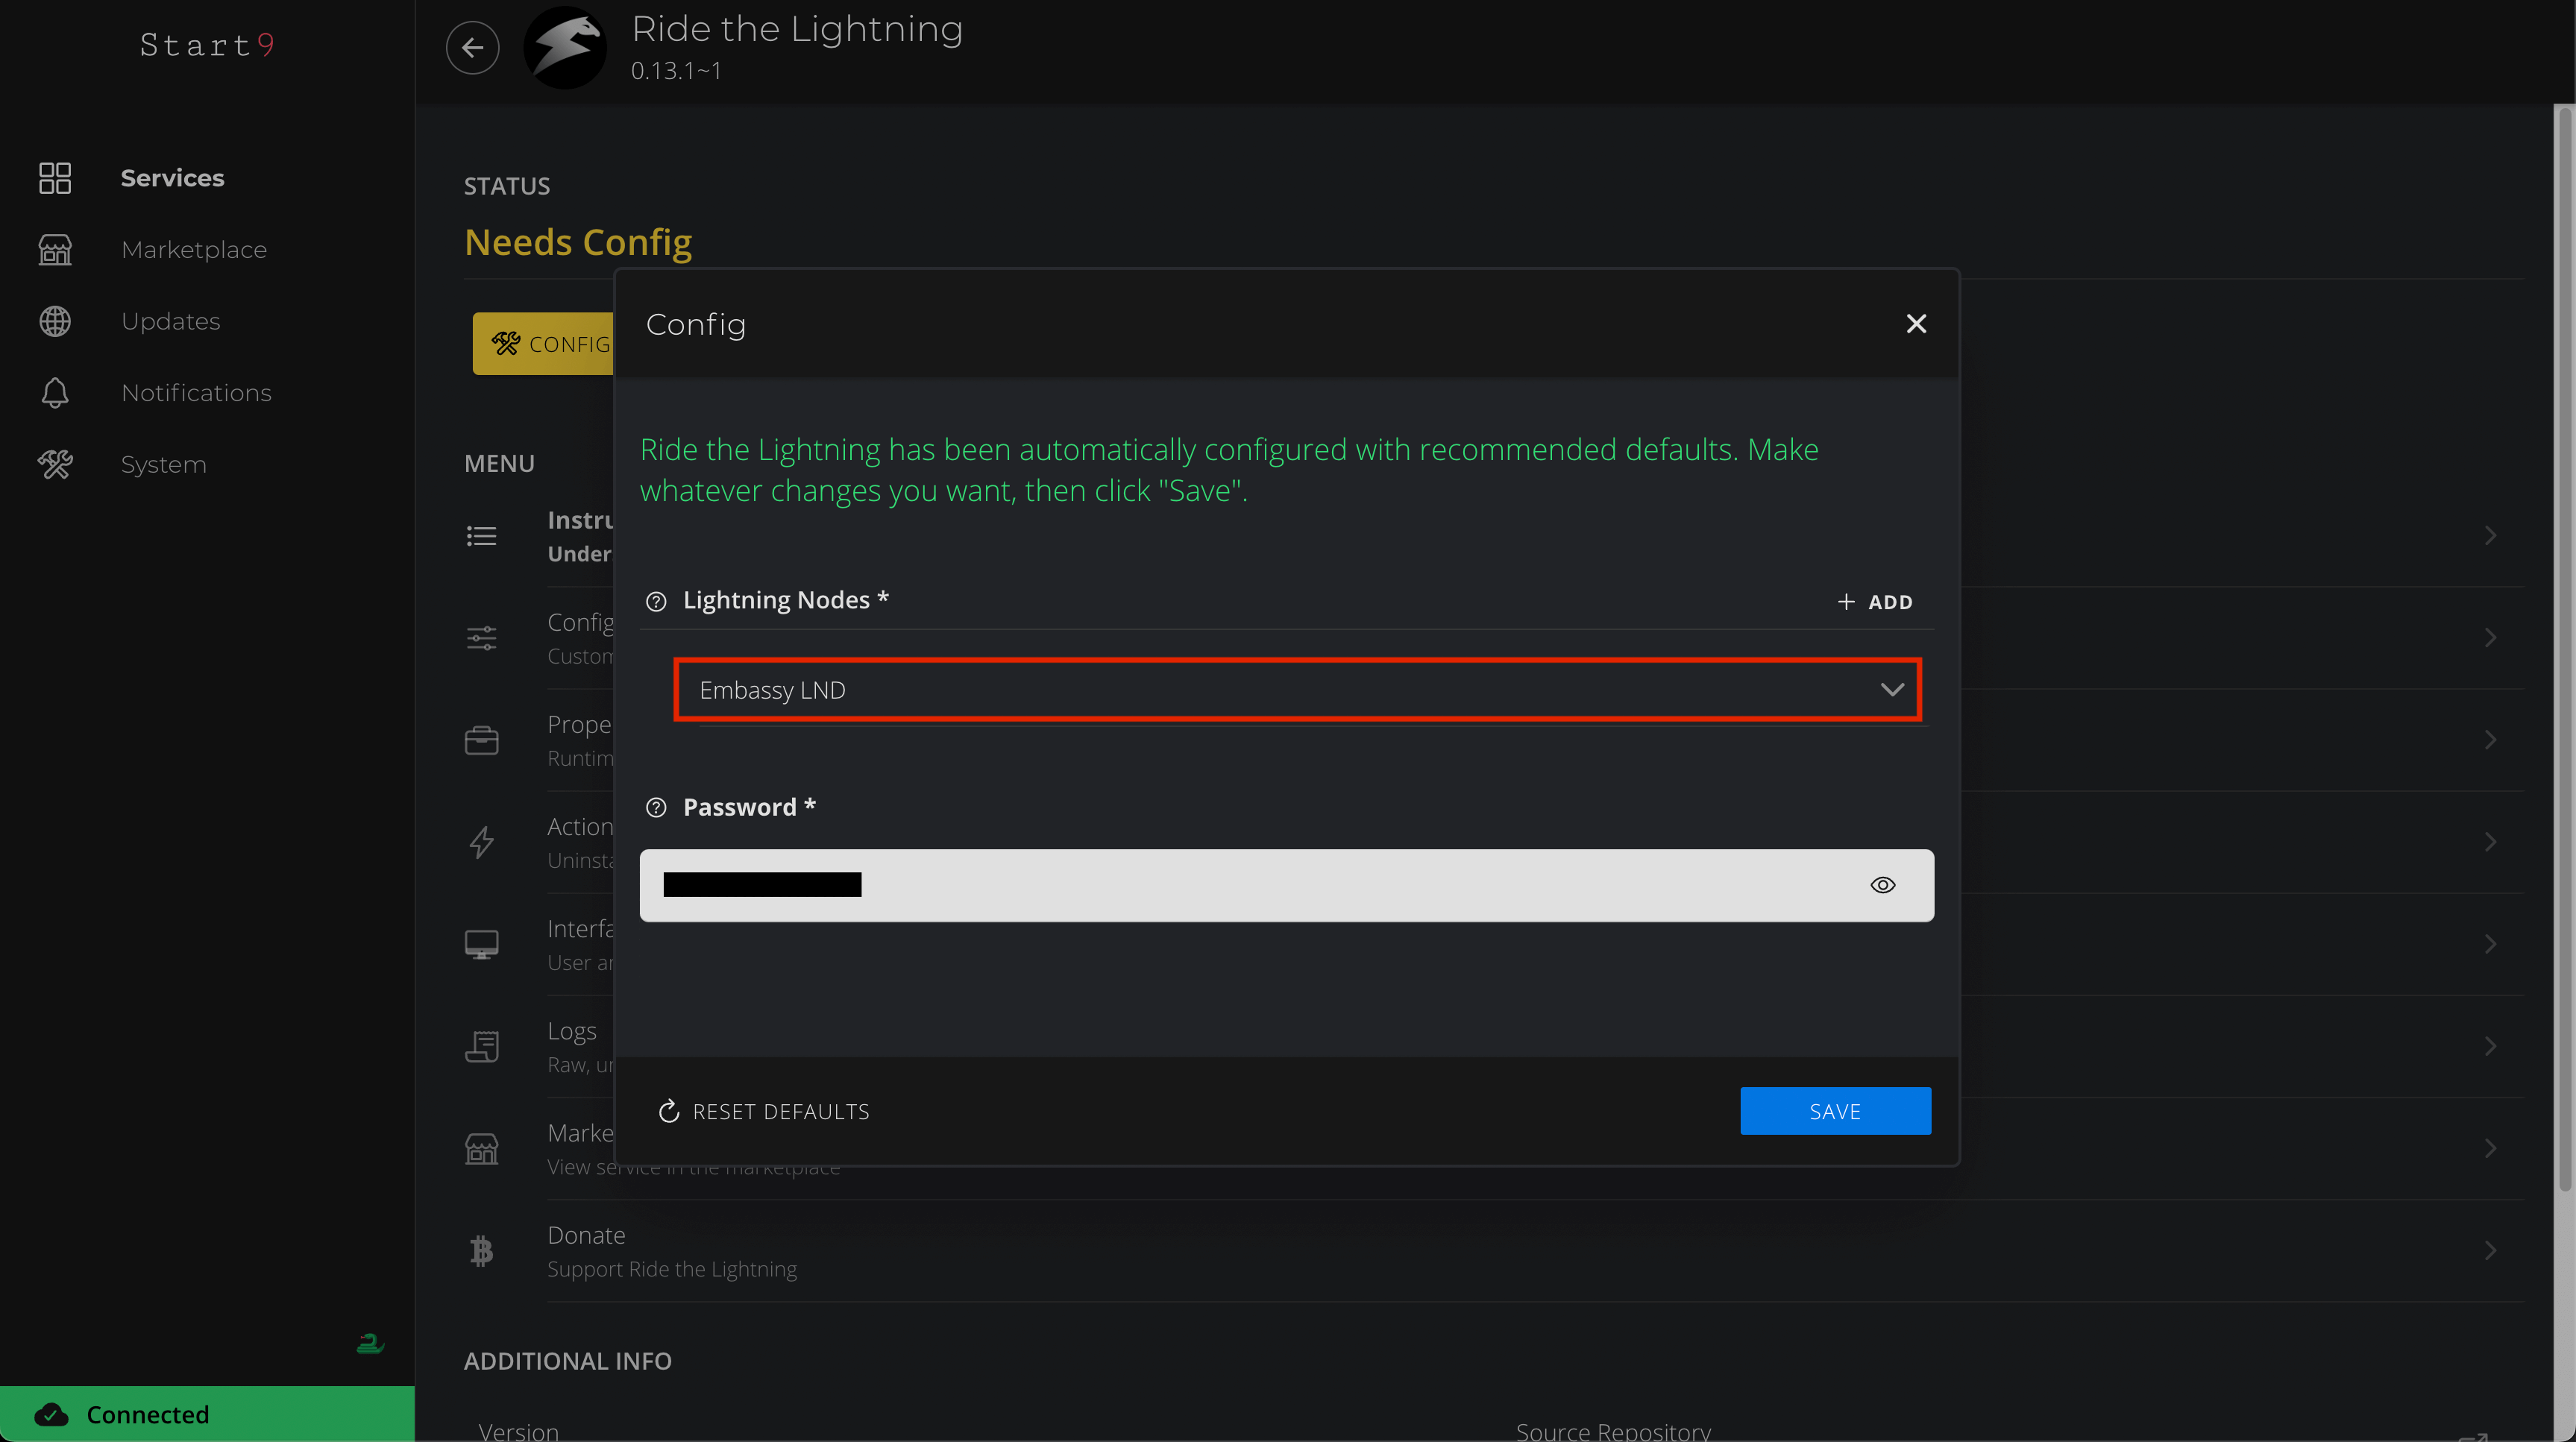
Task: Click the Ride the Lightning logo
Action: pos(565,47)
